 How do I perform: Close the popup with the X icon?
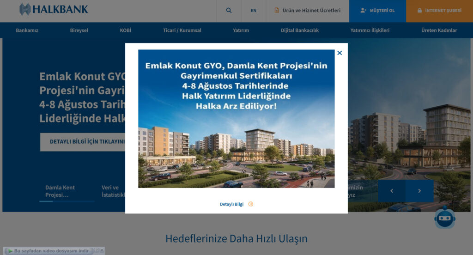pos(340,53)
